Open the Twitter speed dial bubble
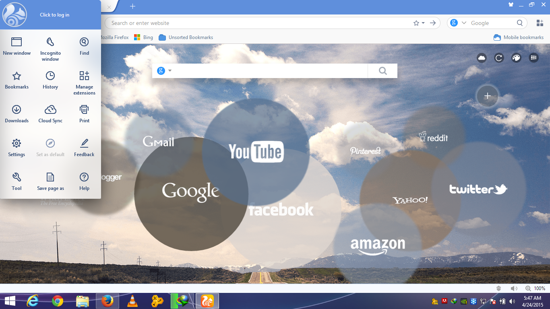The height and width of the screenshot is (309, 550). [x=478, y=189]
